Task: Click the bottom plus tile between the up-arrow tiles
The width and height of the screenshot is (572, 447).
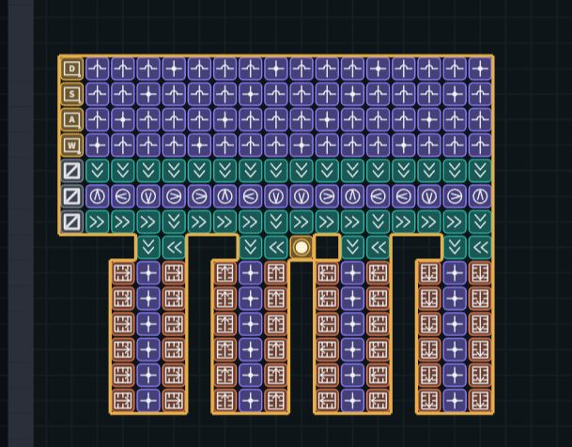Action: click(x=250, y=400)
